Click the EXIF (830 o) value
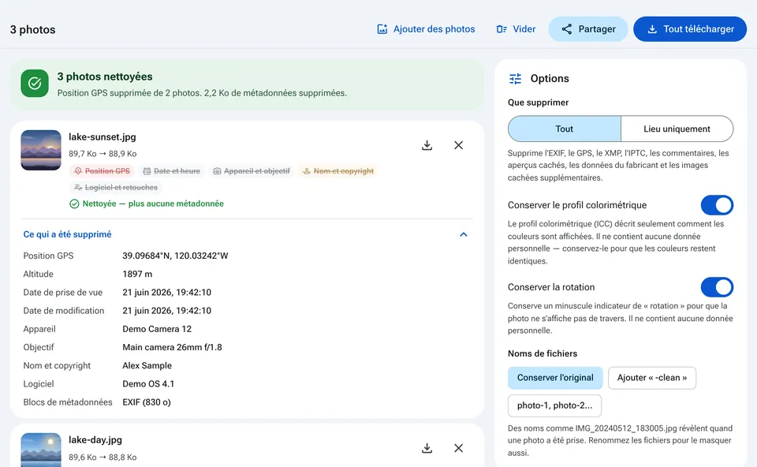 click(147, 403)
